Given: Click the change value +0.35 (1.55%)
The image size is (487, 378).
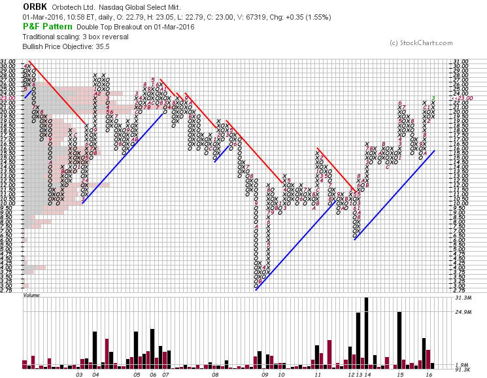Looking at the screenshot, I should [308, 17].
